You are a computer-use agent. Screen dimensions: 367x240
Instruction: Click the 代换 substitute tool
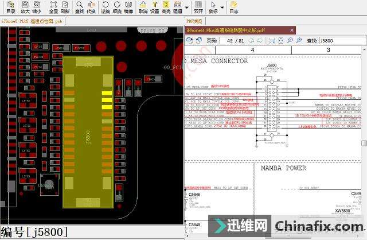[x=91, y=7]
